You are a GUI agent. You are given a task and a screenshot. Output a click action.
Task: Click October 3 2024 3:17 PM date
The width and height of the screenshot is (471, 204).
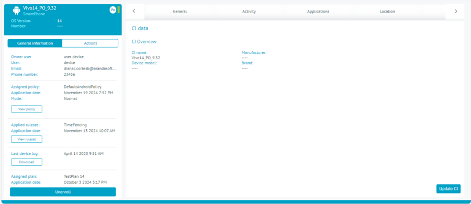tap(85, 183)
